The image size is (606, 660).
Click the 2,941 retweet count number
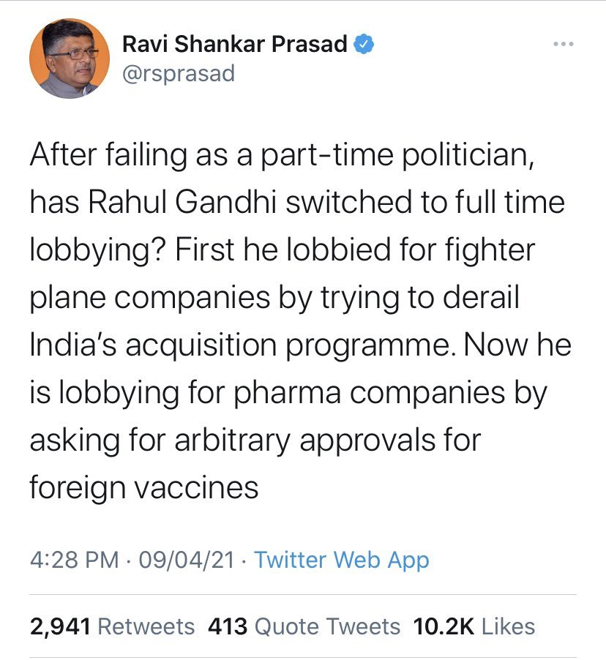click(60, 626)
